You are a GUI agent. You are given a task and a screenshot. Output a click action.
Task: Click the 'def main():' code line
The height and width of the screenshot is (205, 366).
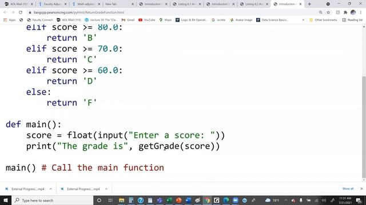click(x=33, y=125)
